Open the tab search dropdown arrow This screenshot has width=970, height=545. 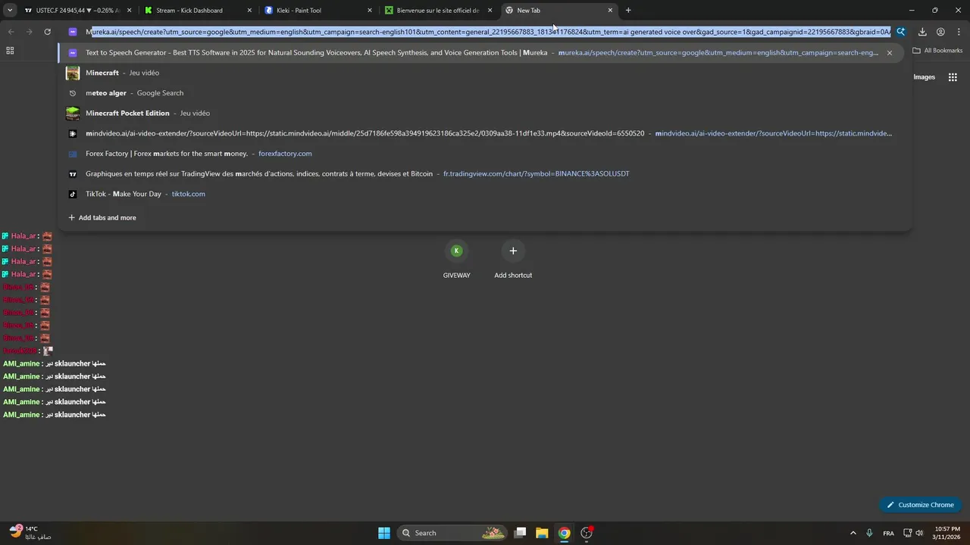point(10,11)
